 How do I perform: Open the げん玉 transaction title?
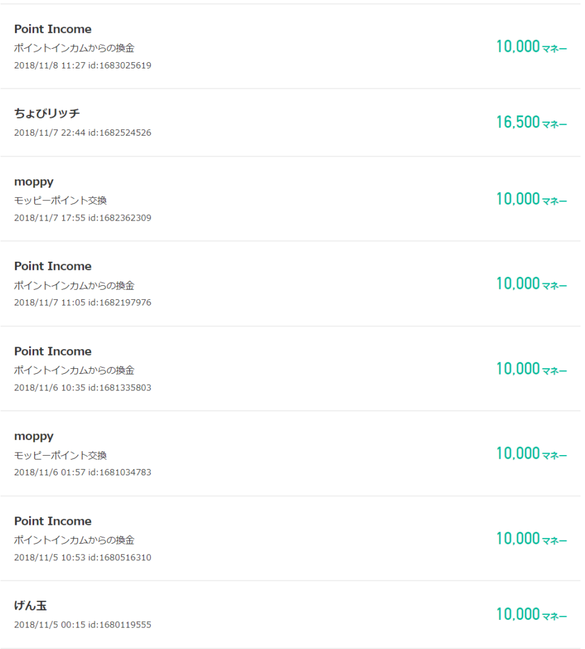[30, 606]
